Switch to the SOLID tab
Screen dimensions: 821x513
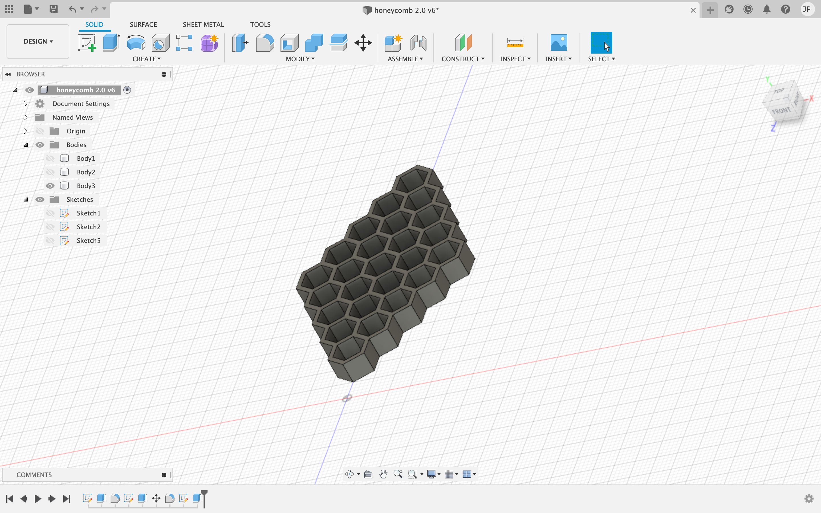(94, 25)
